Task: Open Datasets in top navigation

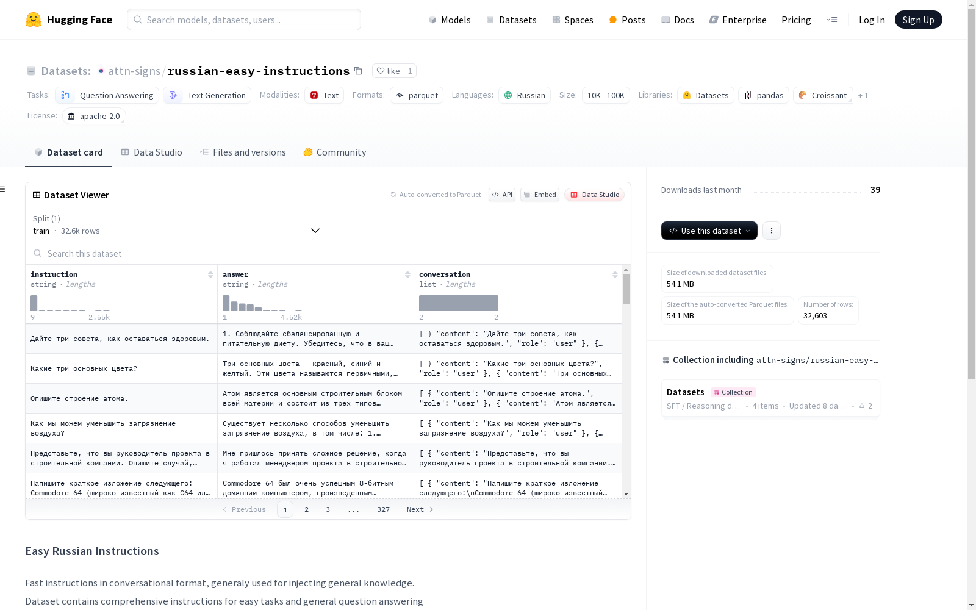Action: pyautogui.click(x=511, y=20)
